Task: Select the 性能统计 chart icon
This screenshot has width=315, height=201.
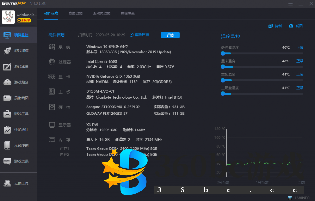Action: click(7, 130)
